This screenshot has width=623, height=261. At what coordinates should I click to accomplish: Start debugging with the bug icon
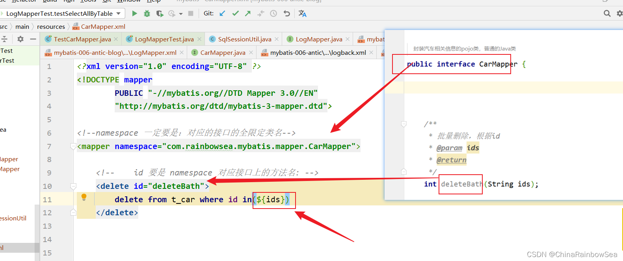coord(147,13)
